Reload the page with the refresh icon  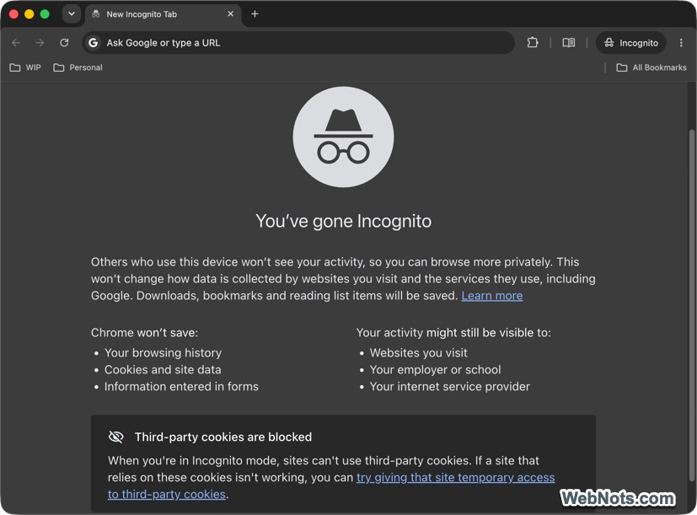click(64, 43)
